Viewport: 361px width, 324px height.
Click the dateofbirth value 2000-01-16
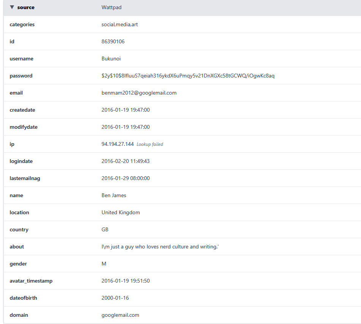pos(115,298)
